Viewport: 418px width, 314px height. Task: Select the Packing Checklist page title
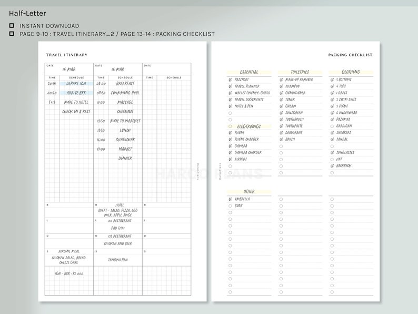tap(350, 55)
